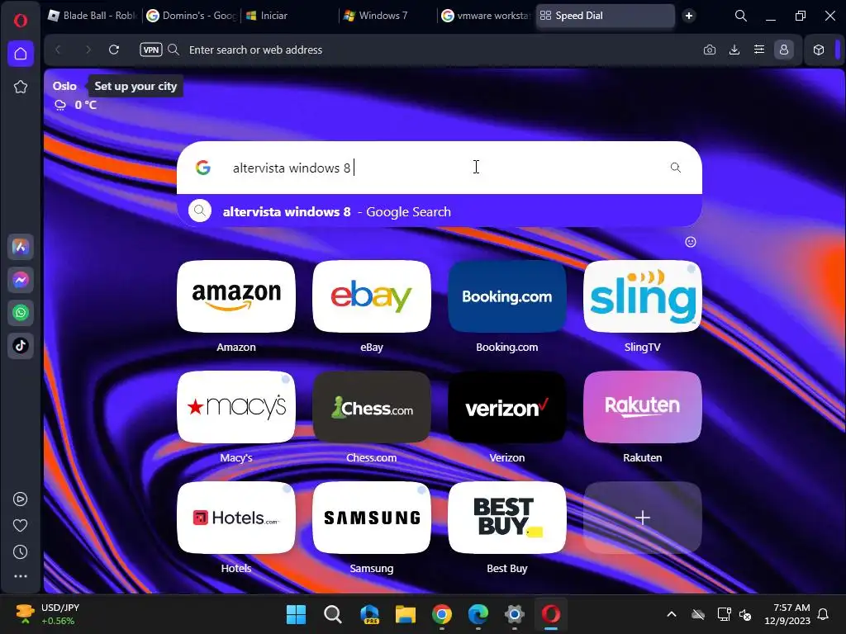Open WhatsApp in sidebar

(x=21, y=313)
